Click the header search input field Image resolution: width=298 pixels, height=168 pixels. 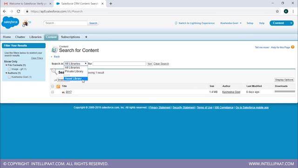point(65,23)
